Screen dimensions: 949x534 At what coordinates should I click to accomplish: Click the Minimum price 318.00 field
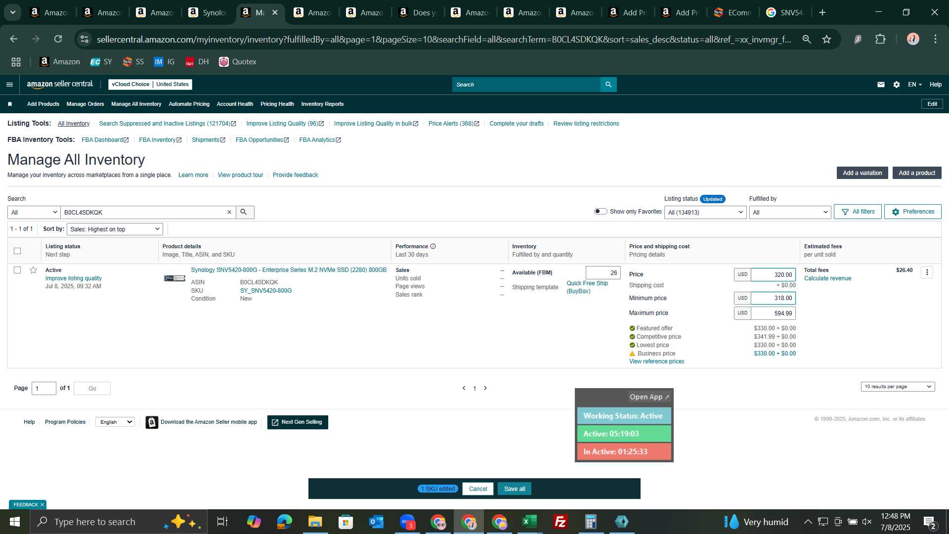coord(773,298)
